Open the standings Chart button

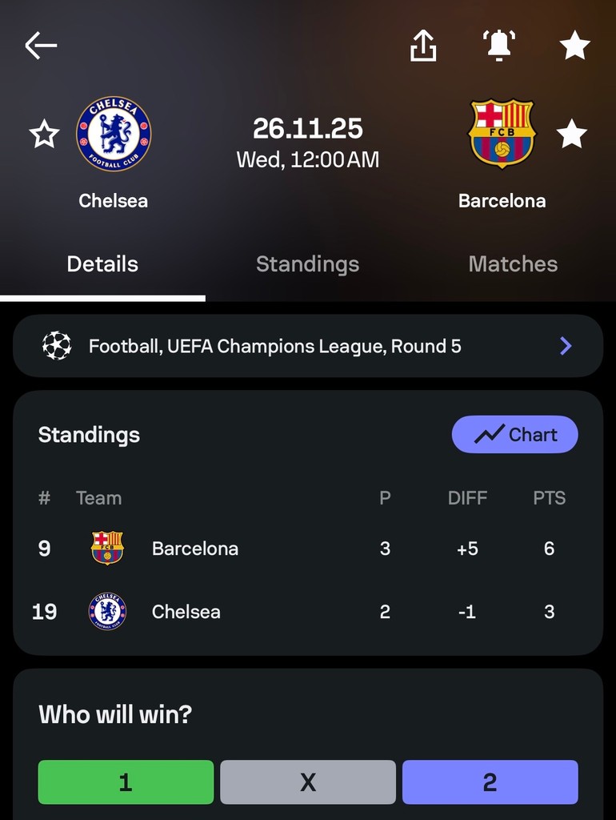coord(514,434)
